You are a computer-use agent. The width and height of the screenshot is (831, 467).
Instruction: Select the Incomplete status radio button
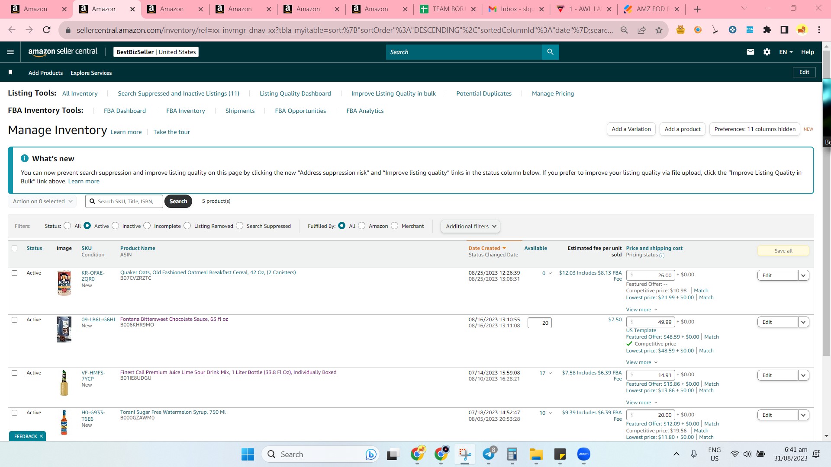pos(147,226)
